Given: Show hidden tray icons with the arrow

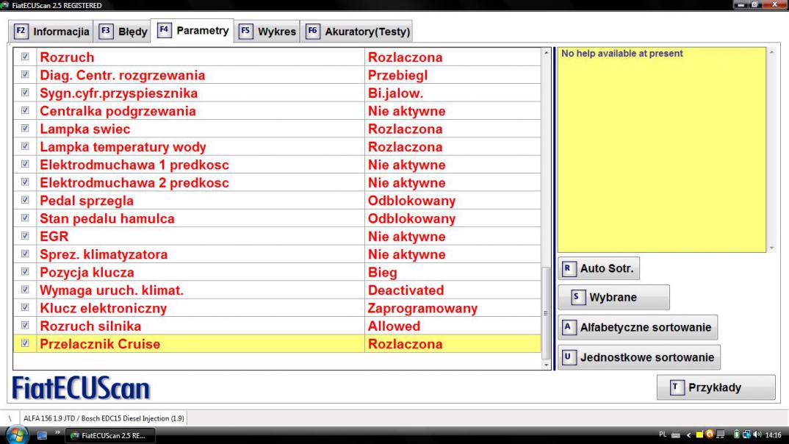Looking at the screenshot, I should tap(688, 435).
